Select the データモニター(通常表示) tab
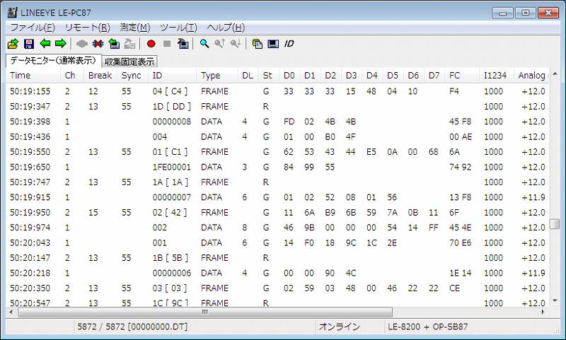Viewport: 566px width, 340px height. coord(53,61)
